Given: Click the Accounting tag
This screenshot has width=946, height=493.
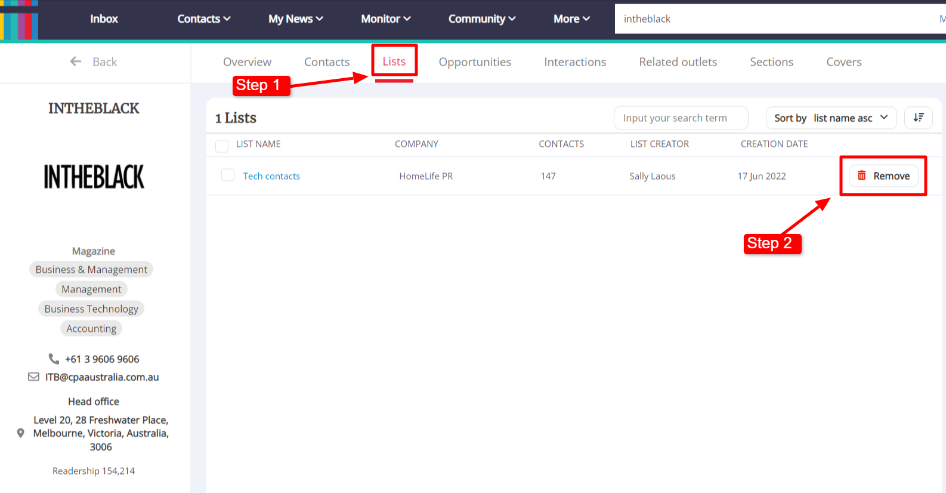Looking at the screenshot, I should tap(91, 329).
